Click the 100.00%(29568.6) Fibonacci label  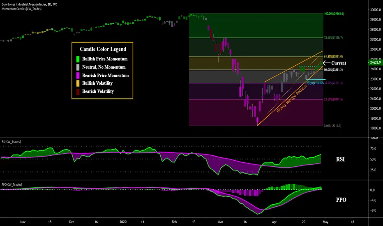[x=334, y=14]
